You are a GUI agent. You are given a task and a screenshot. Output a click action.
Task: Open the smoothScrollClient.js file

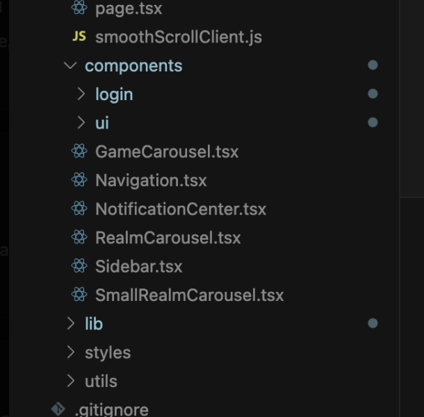pos(179,37)
